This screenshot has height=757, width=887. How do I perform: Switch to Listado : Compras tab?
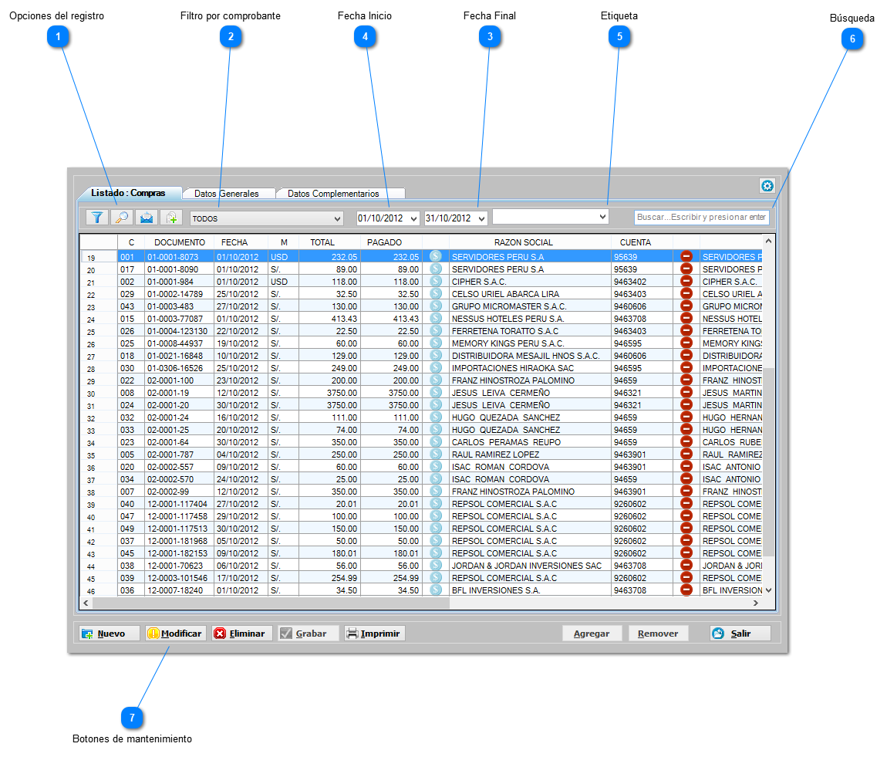click(x=128, y=193)
